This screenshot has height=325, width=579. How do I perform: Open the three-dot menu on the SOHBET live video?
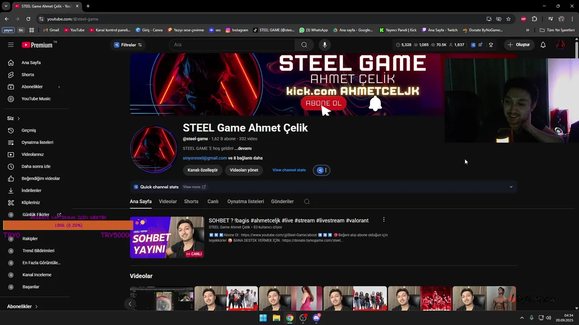click(x=384, y=220)
